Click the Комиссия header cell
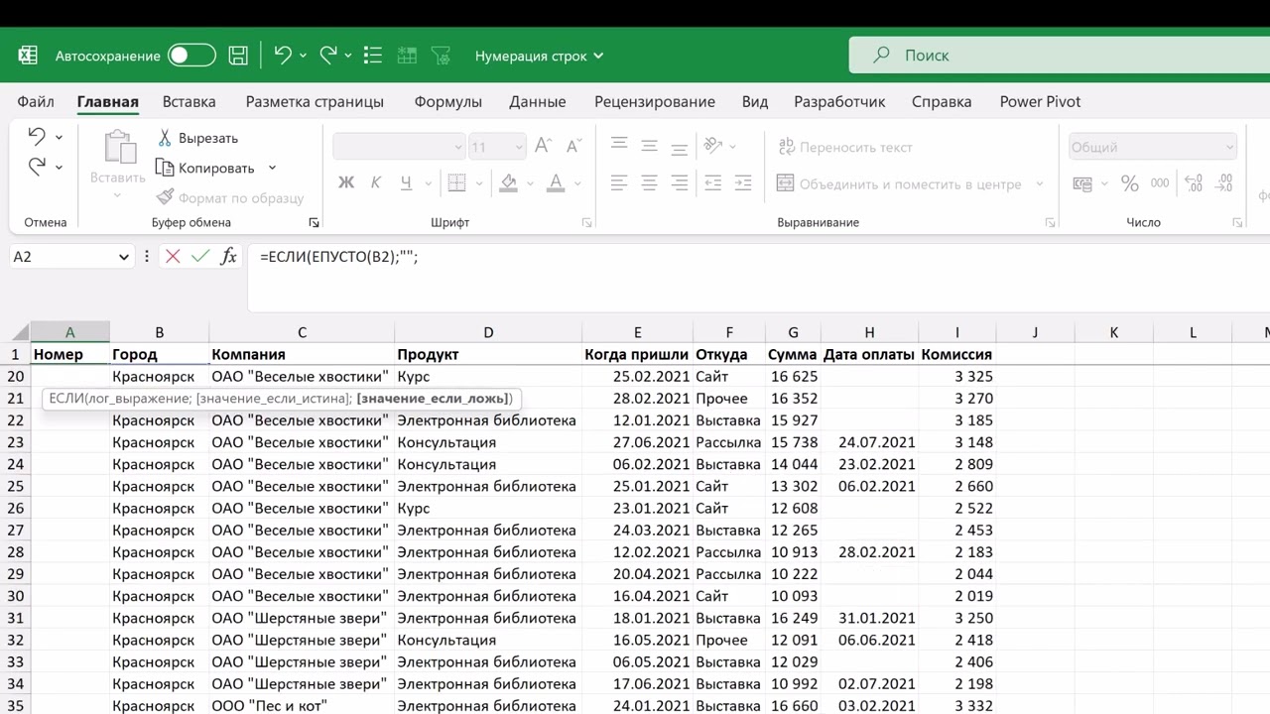Image resolution: width=1270 pixels, height=714 pixels. point(956,354)
